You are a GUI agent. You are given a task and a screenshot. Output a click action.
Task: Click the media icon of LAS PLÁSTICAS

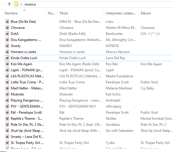pos(7,76)
